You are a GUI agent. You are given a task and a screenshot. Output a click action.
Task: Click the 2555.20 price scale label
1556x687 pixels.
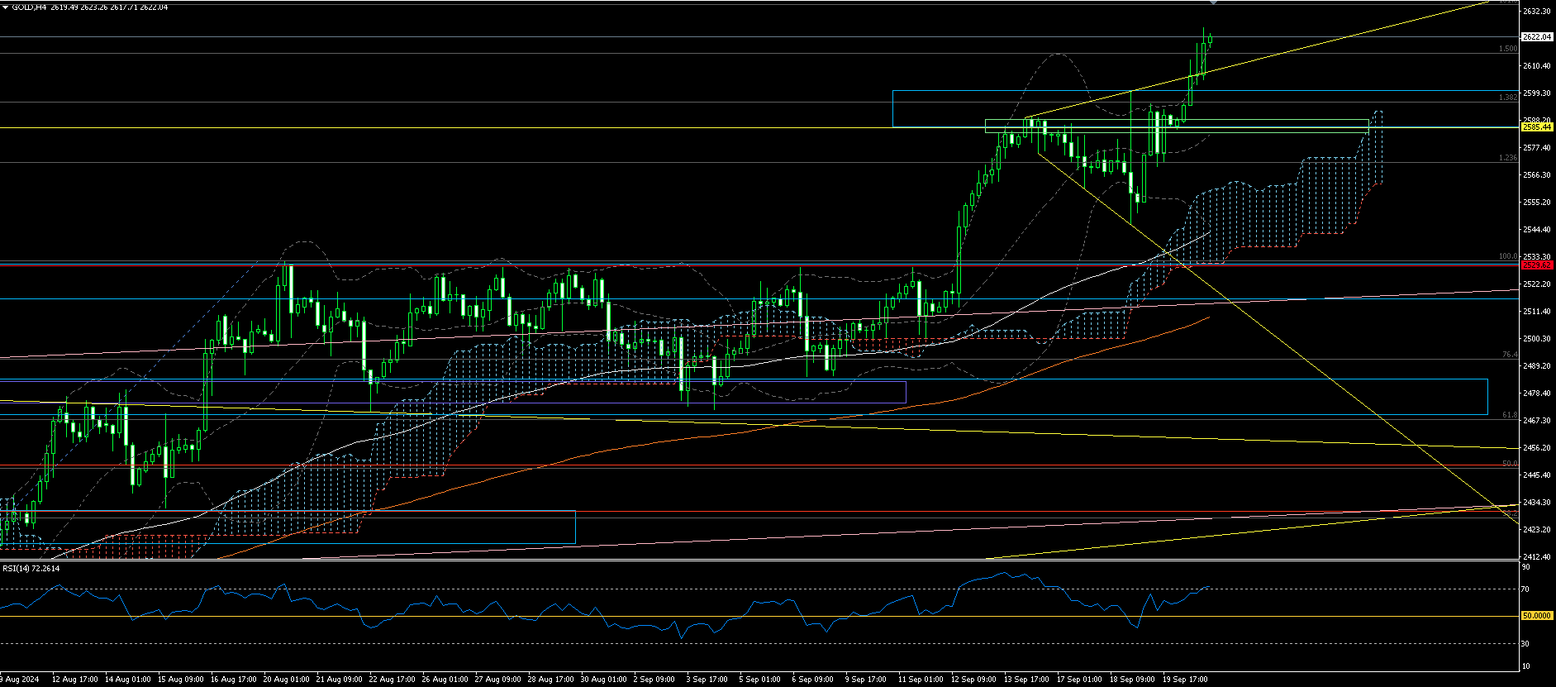1536,203
